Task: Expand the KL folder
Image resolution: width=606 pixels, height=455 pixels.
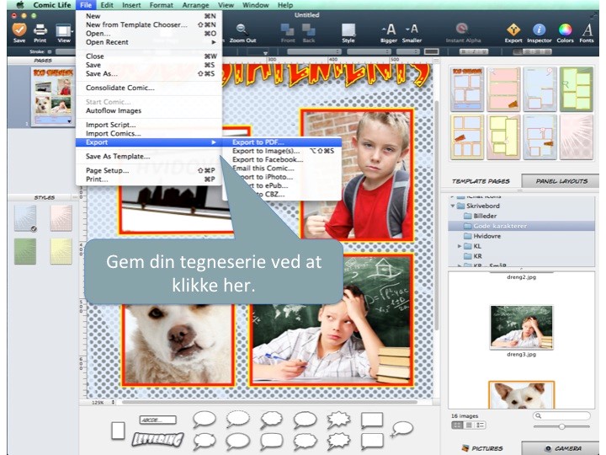Action: tap(460, 246)
